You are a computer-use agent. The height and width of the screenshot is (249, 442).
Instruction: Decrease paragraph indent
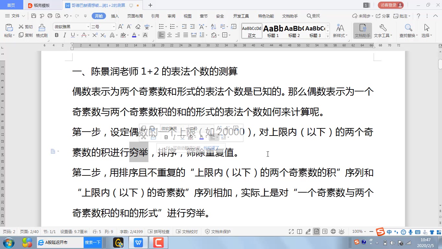pos(184,27)
